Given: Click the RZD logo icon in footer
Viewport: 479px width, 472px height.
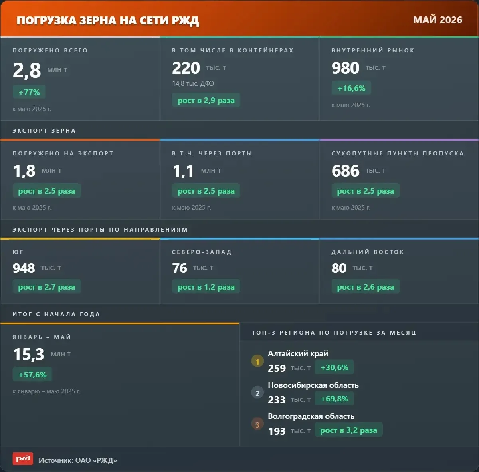Looking at the screenshot, I should coord(23,459).
